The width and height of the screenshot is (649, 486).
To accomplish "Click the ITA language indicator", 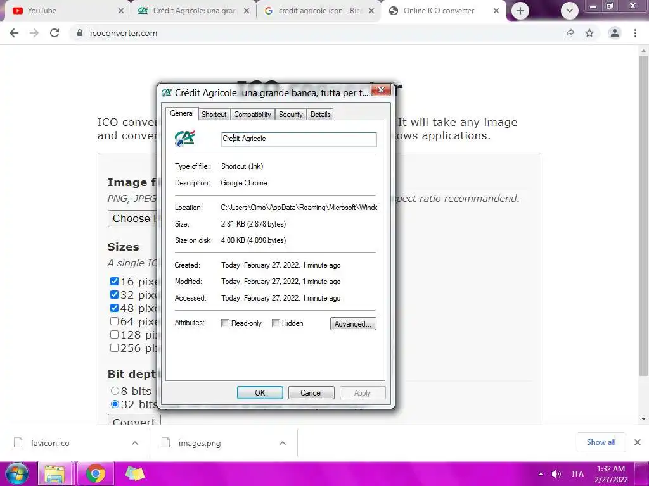I will pos(578,474).
